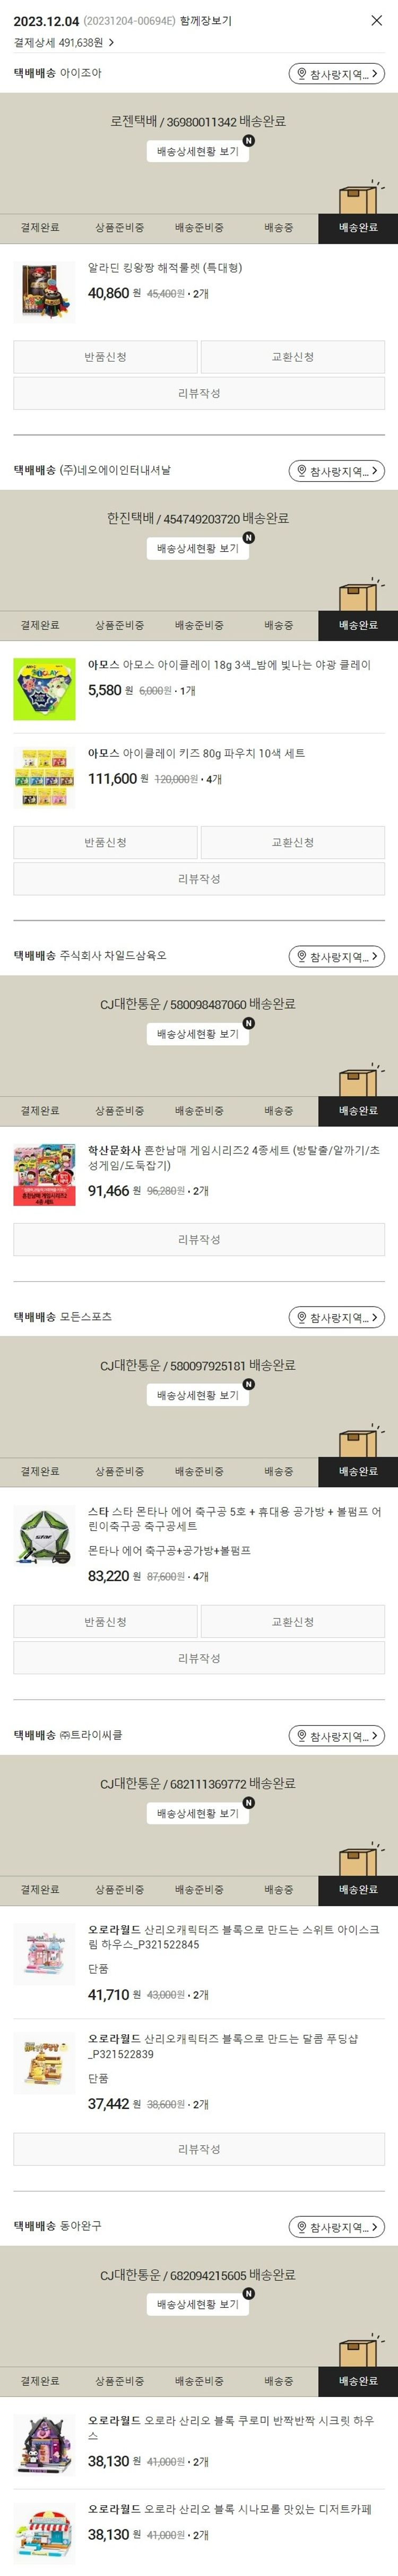View 로젠택배 delivery status details
Screen dimensions: 398x2576
coord(198,151)
